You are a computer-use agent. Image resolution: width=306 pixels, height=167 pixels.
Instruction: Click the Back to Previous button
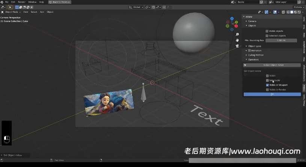60,2
